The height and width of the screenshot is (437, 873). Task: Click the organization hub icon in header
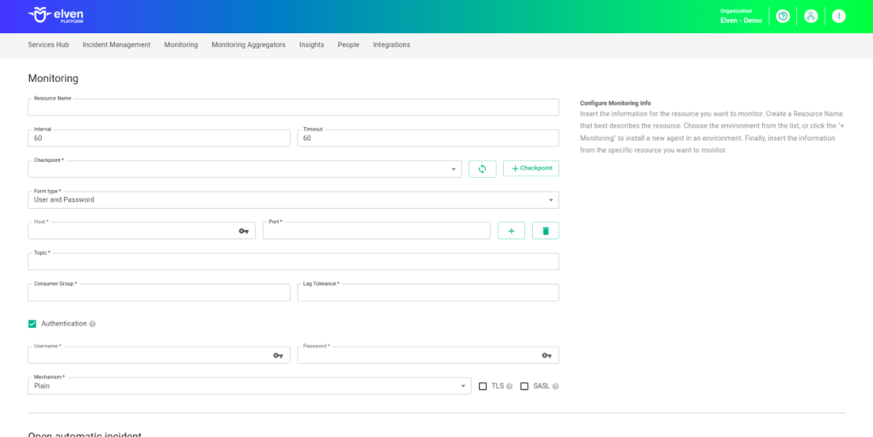811,16
